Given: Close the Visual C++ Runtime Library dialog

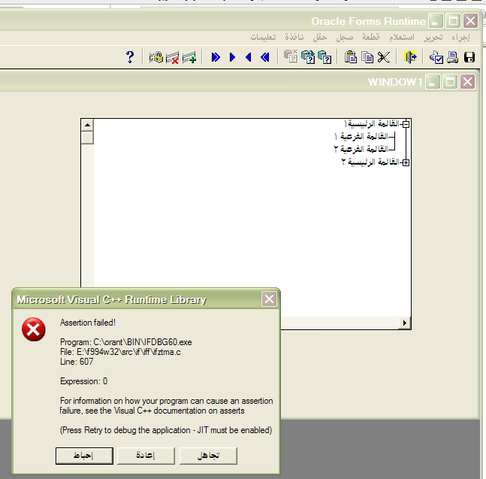Looking at the screenshot, I should (269, 299).
